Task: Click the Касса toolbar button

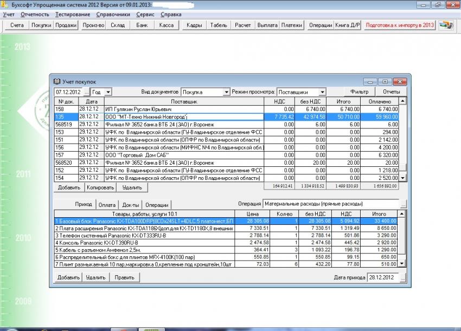Action: (167, 25)
